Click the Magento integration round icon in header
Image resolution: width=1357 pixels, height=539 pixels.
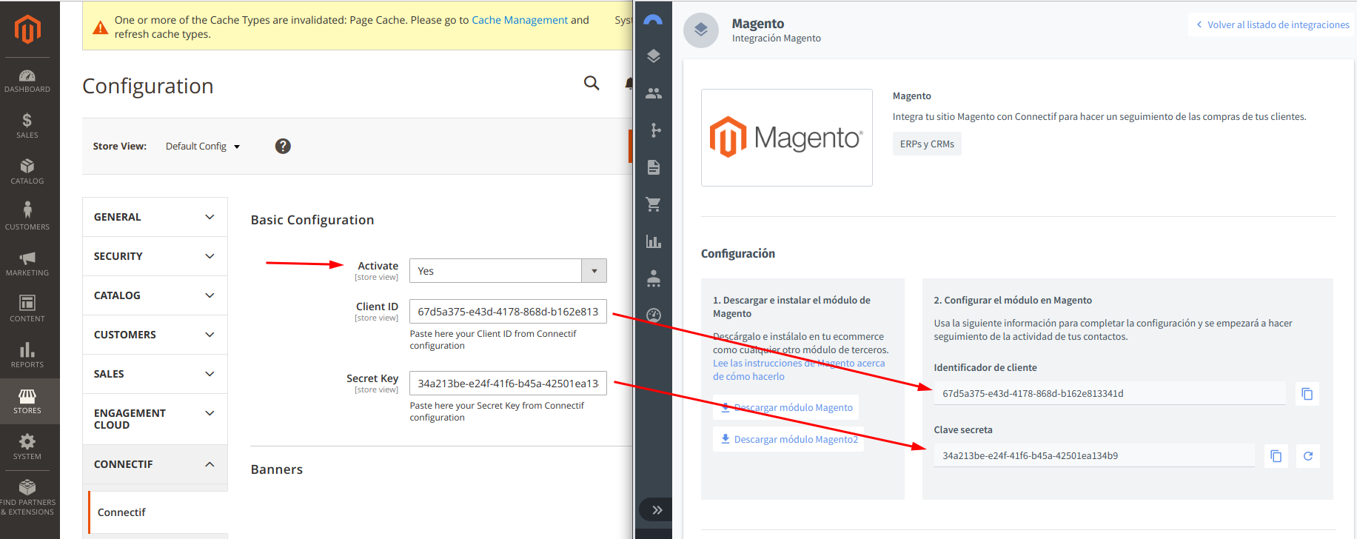(x=701, y=30)
